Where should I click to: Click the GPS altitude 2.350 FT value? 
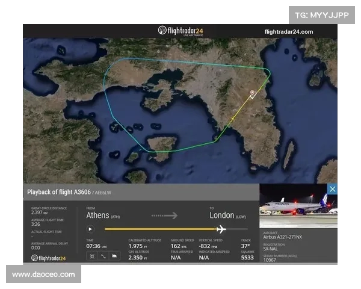coord(138,258)
